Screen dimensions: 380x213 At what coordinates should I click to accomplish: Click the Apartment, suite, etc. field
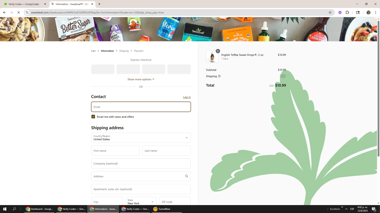click(x=141, y=189)
